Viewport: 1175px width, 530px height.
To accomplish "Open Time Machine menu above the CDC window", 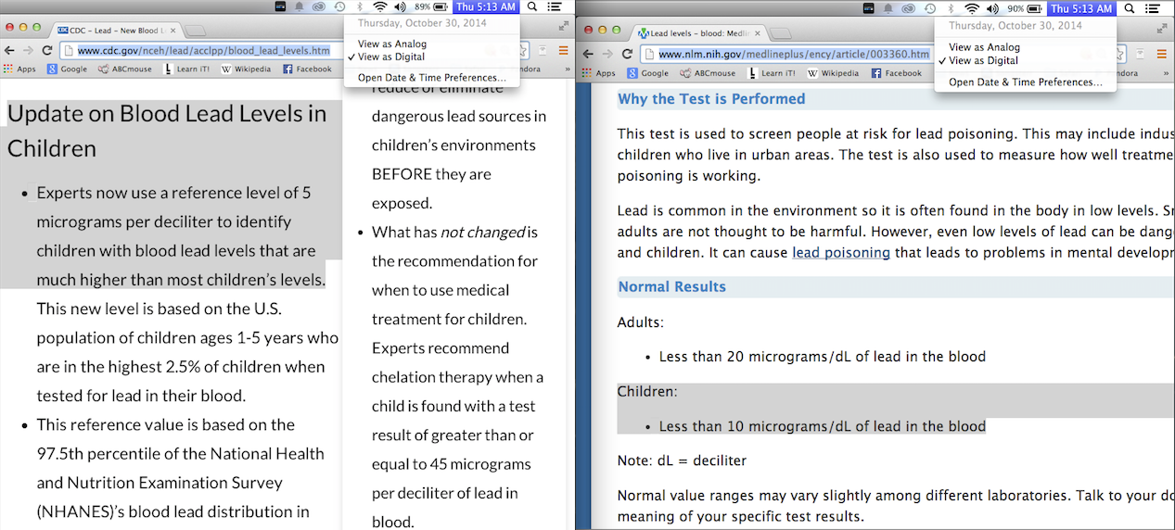I will click(x=339, y=6).
